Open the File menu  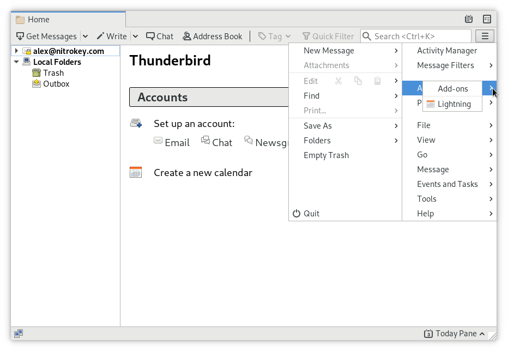449,125
